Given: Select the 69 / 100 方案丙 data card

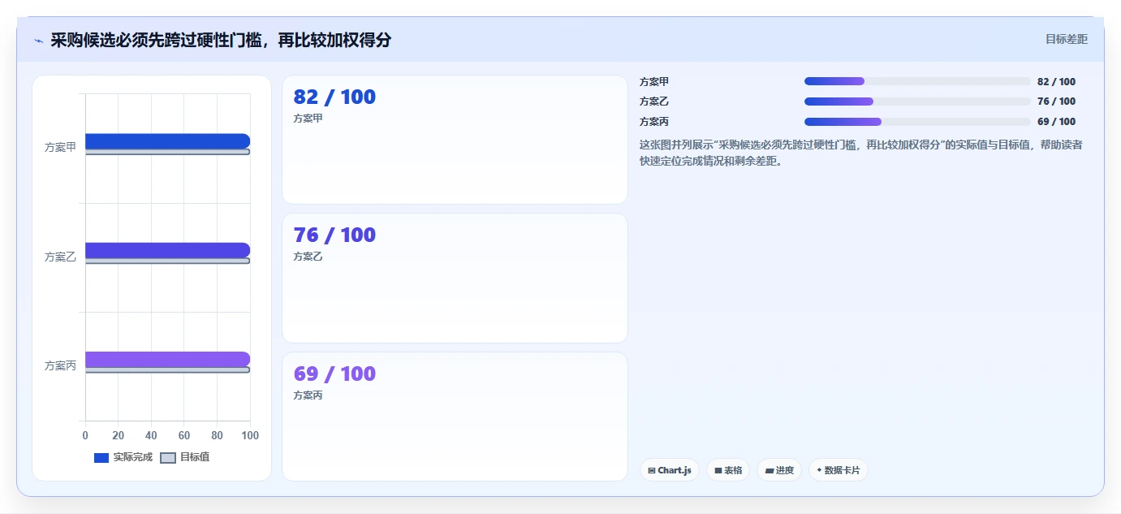Looking at the screenshot, I should coord(455,417).
